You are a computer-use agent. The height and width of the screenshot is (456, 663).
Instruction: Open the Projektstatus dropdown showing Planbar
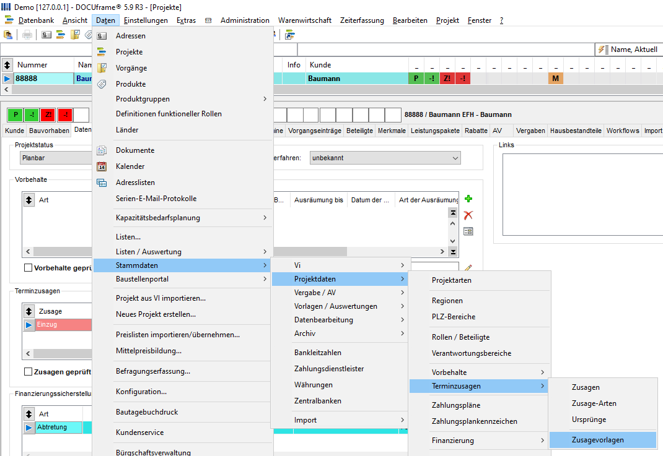coord(56,158)
